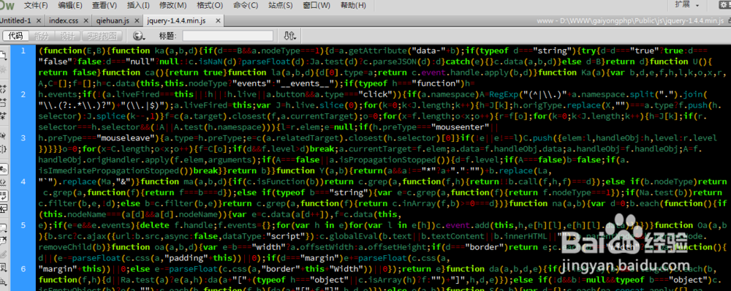Open the 格式(O) menu

pyautogui.click(x=210, y=6)
